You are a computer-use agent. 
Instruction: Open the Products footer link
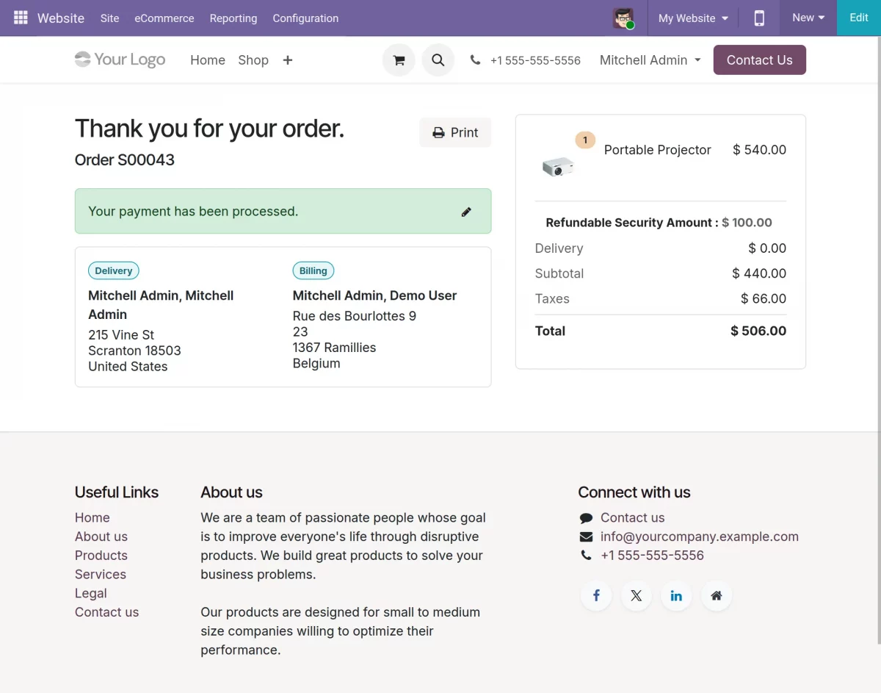click(x=101, y=556)
